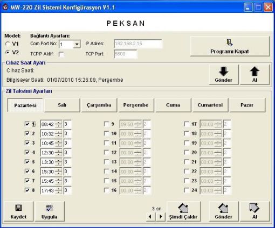Image resolution: width=275 pixels, height=228 pixels.
Task: Switch to the Cuma tab
Action: (173, 105)
